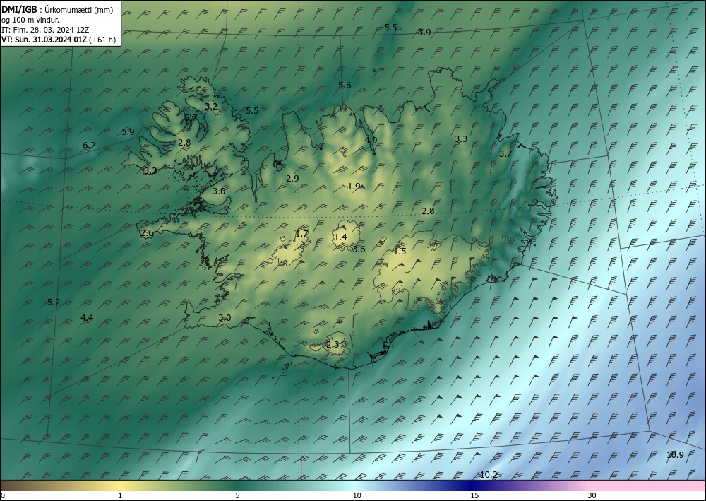This screenshot has height=501, width=706.
Task: Click the 1.5 value on Vatnajökull glacier
Action: click(x=400, y=252)
